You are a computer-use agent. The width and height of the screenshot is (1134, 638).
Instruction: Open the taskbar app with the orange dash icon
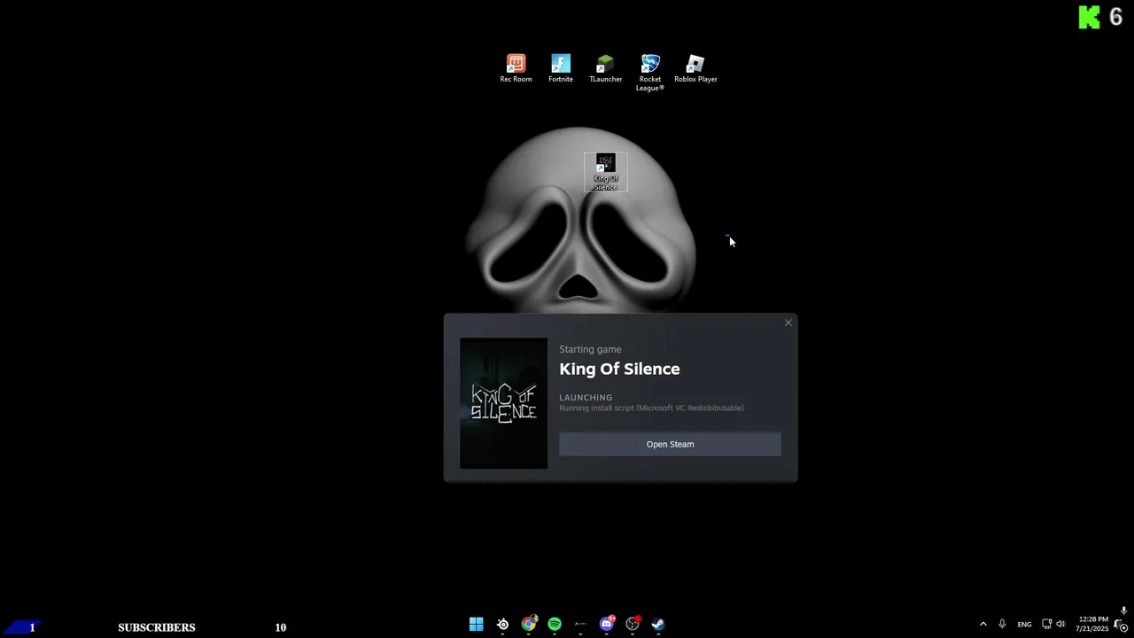(x=580, y=624)
